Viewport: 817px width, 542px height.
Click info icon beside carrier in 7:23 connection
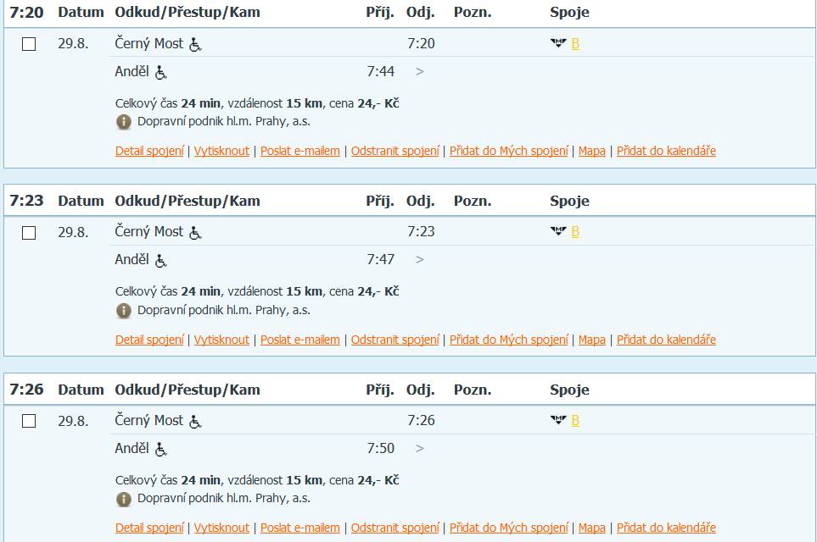[x=124, y=311]
